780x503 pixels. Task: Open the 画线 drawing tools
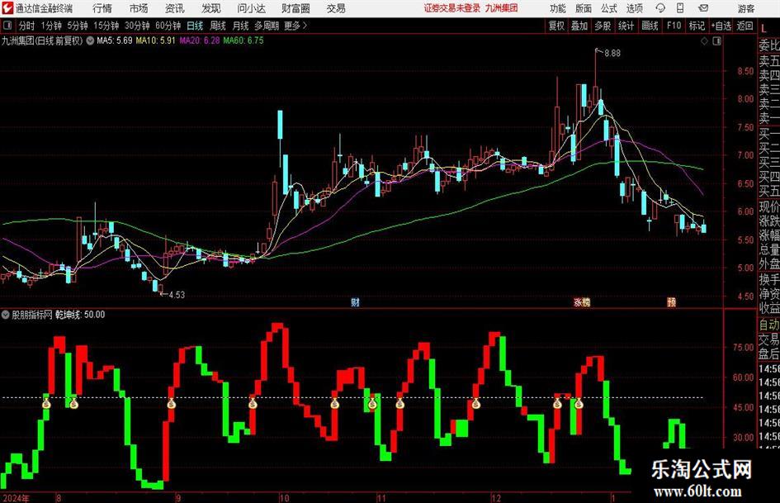click(650, 26)
